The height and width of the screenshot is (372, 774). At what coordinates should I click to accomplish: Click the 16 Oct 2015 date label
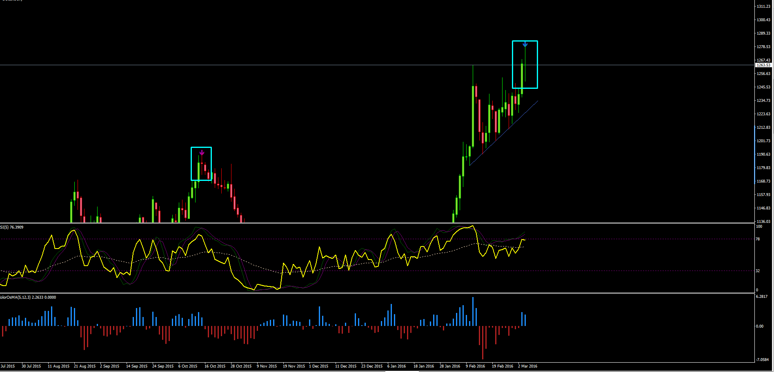click(x=215, y=366)
